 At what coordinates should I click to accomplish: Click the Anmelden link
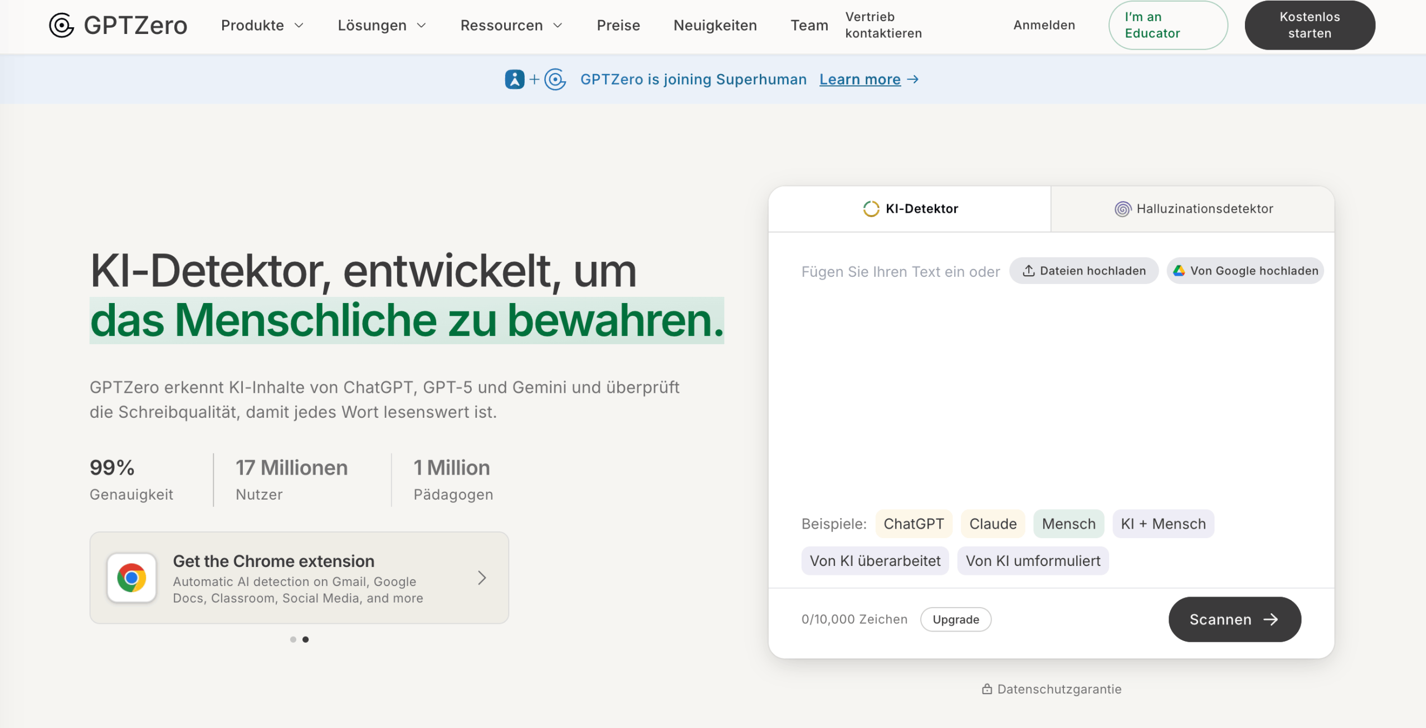coord(1044,25)
